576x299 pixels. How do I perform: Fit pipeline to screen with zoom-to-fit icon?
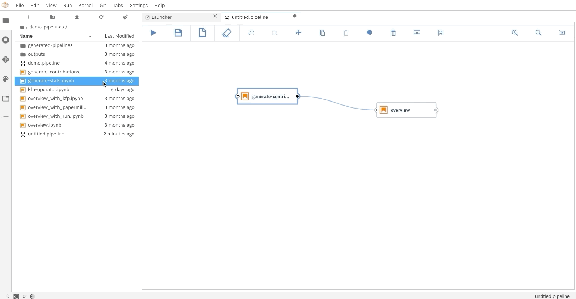(562, 33)
